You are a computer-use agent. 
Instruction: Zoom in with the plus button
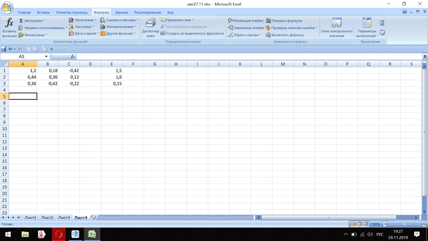(x=424, y=224)
